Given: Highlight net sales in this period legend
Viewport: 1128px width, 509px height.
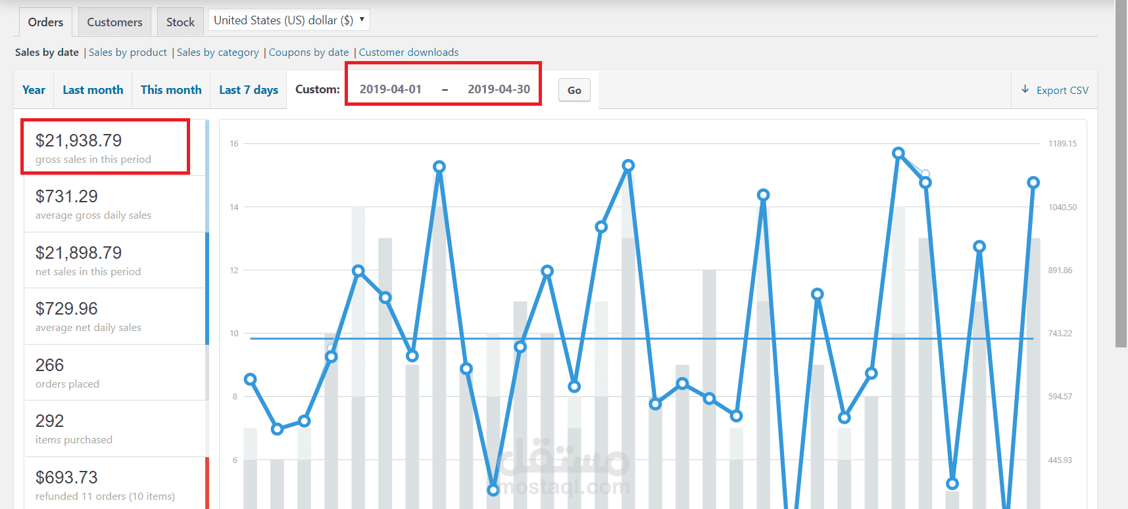Looking at the screenshot, I should pyautogui.click(x=116, y=260).
